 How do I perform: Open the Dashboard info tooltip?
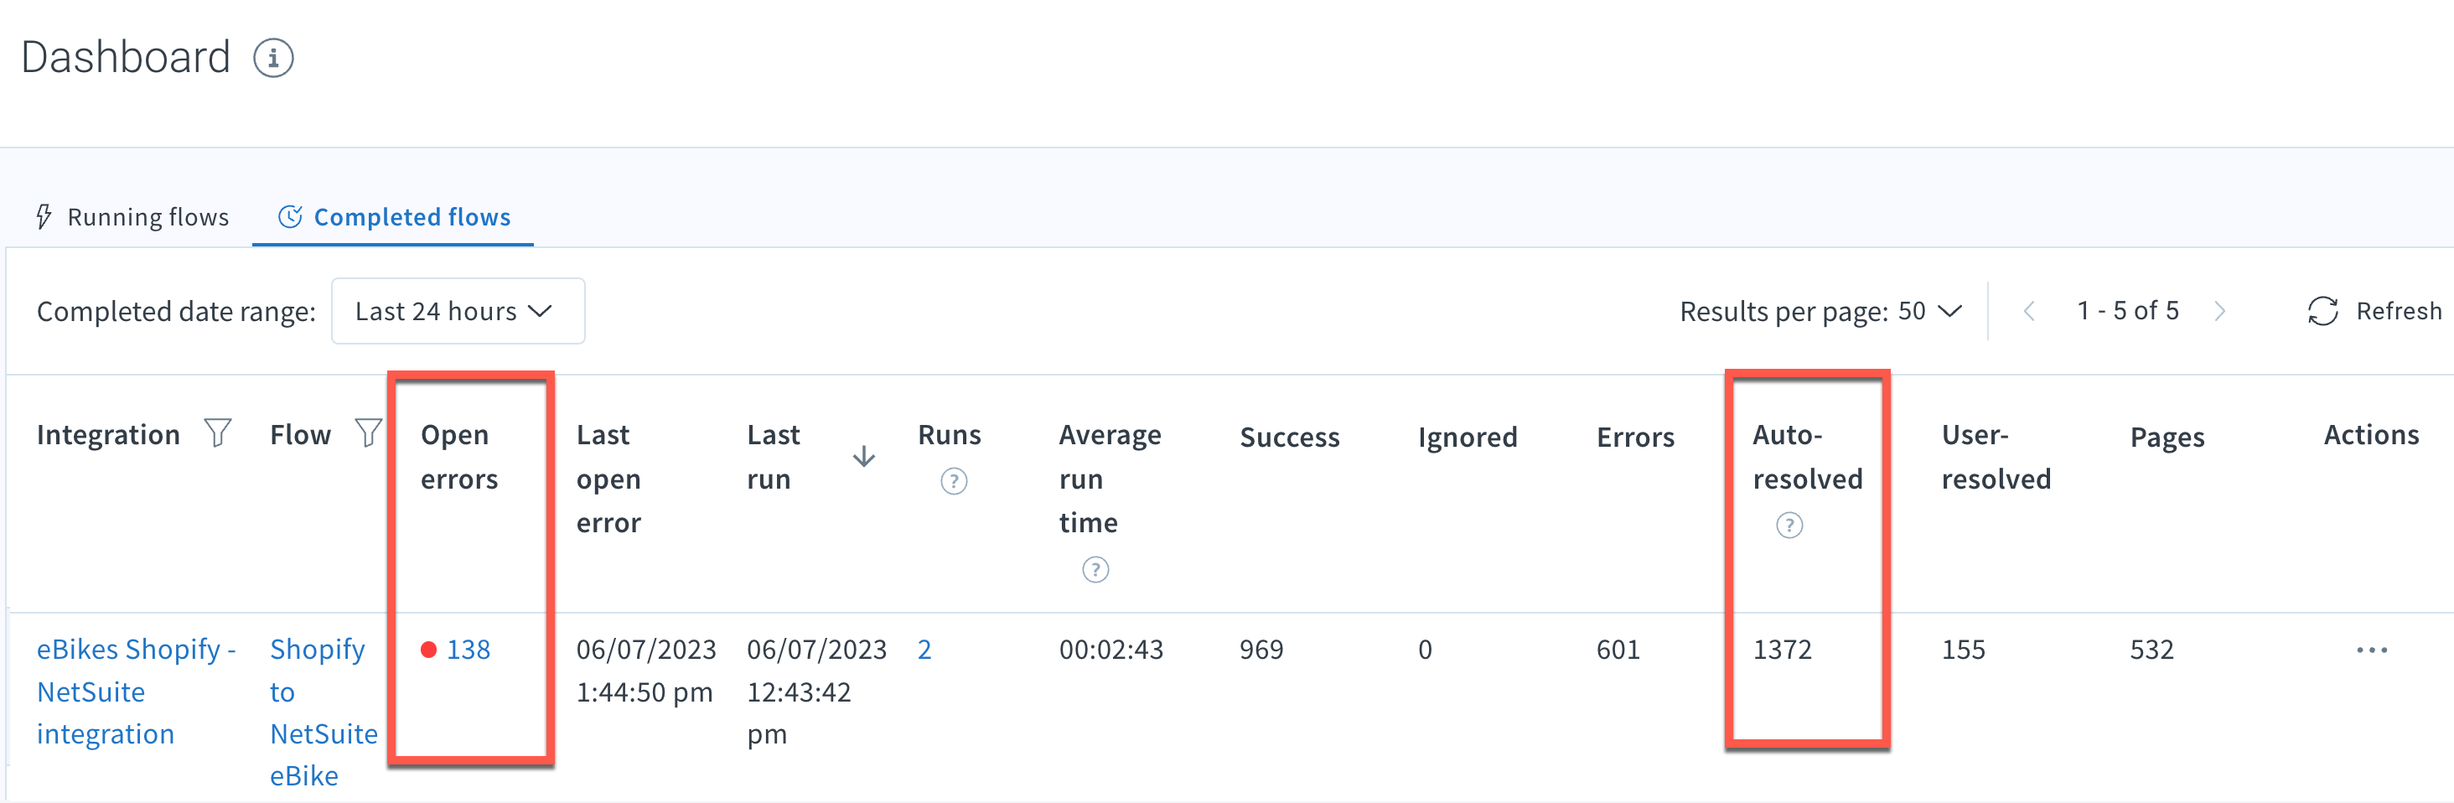274,58
